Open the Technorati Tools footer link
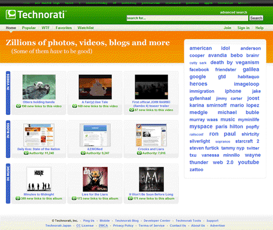273x230 pixels. [x=188, y=221]
